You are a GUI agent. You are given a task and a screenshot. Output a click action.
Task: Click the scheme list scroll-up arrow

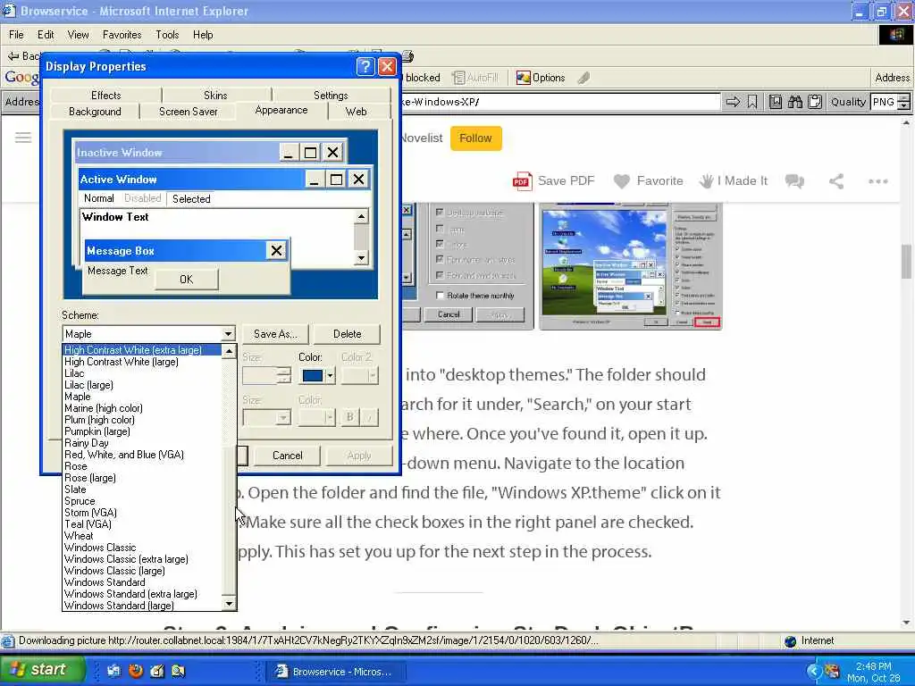click(230, 350)
